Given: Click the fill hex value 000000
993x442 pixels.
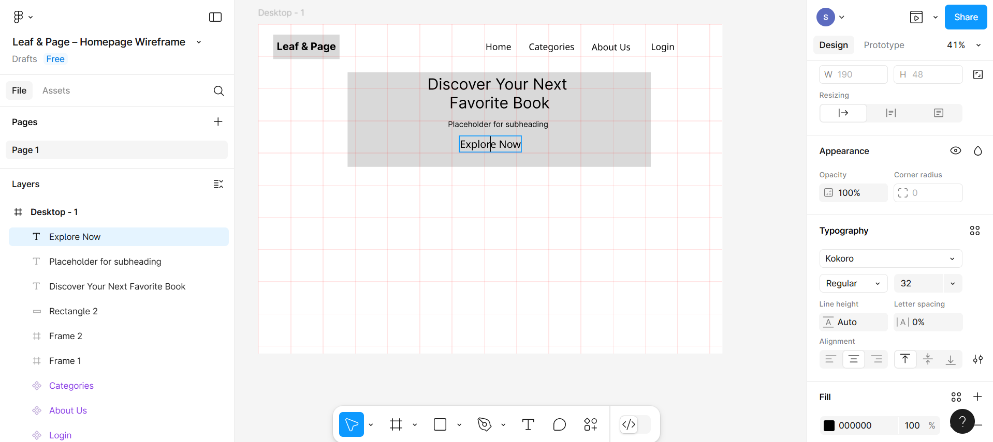Looking at the screenshot, I should click(x=855, y=425).
